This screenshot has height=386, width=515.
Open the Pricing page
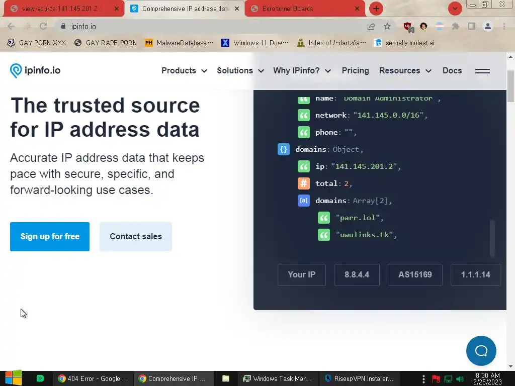click(x=356, y=70)
